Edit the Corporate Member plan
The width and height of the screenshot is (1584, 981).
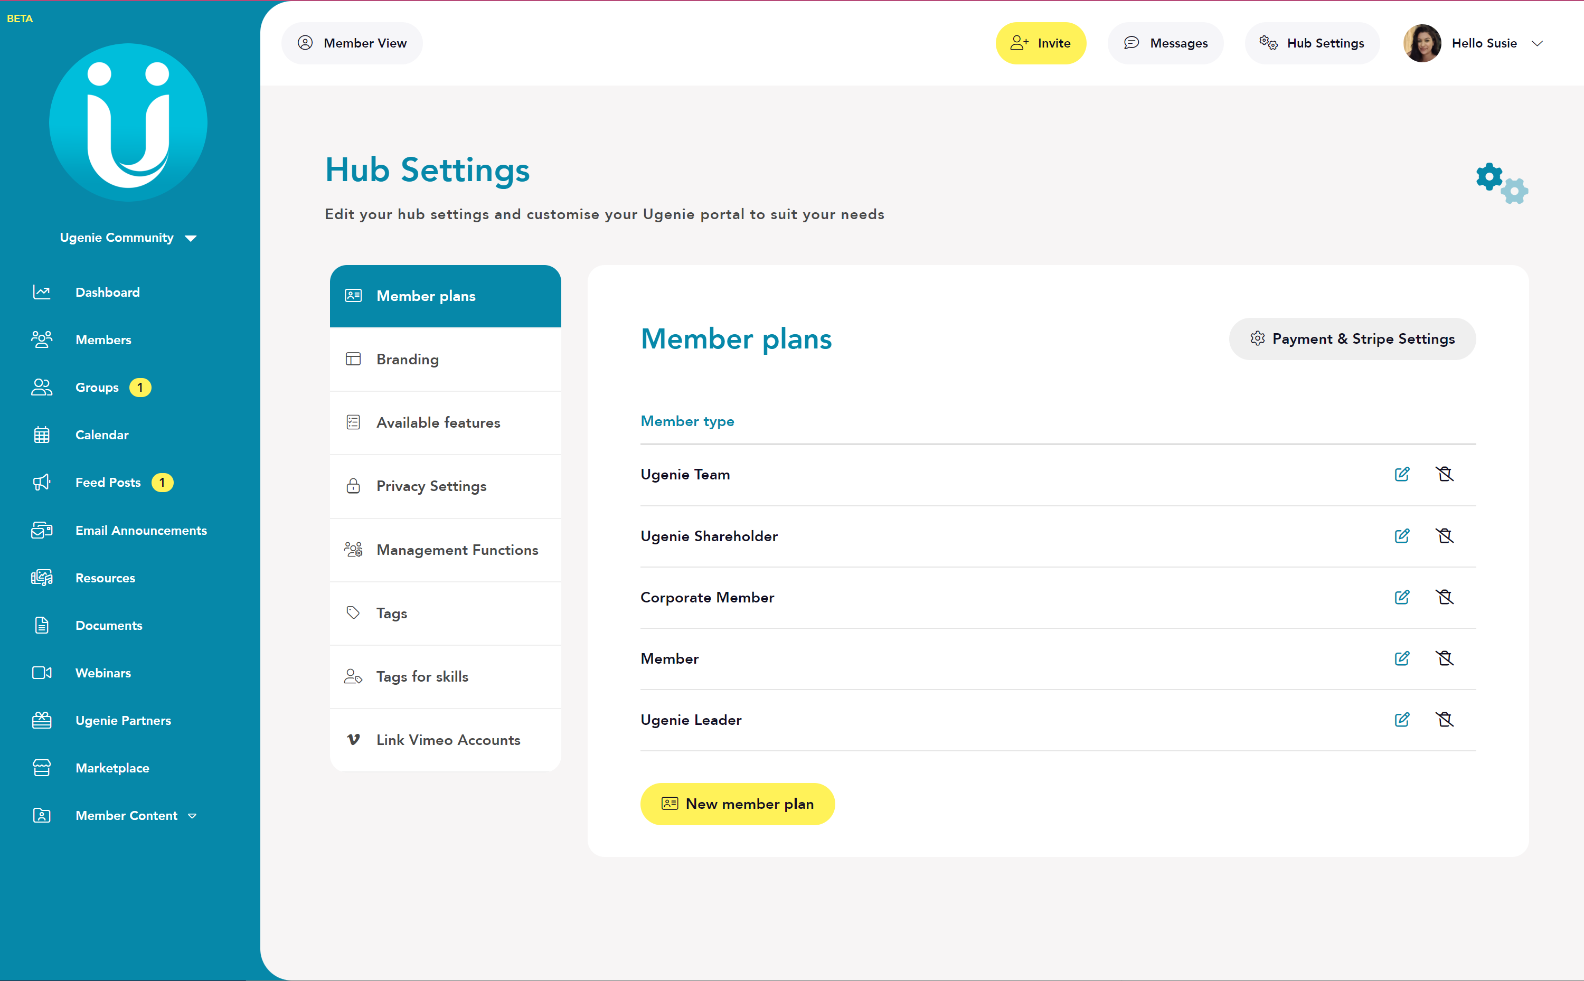point(1402,597)
